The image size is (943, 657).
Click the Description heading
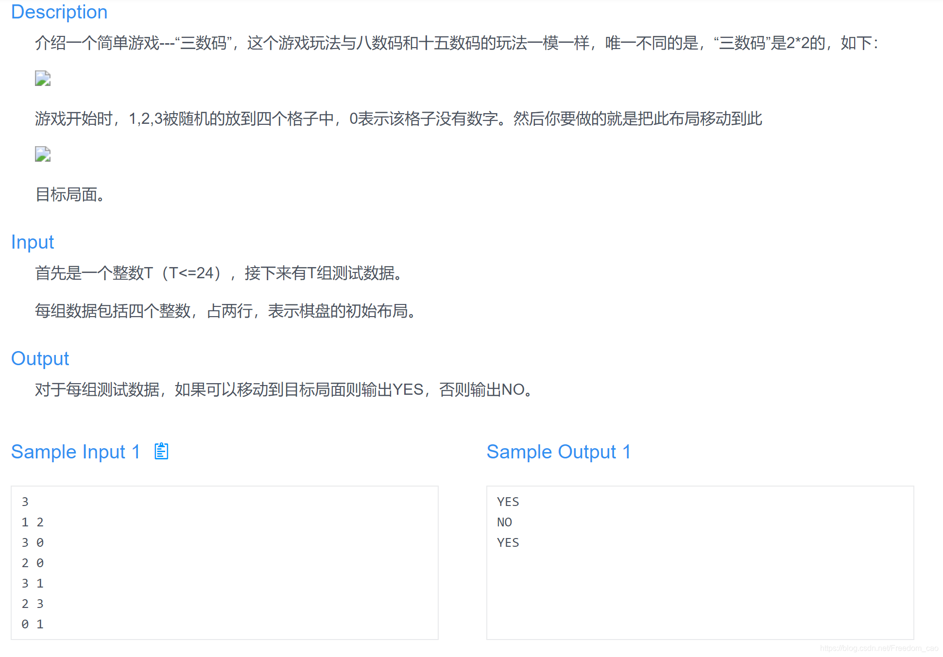[x=59, y=12]
